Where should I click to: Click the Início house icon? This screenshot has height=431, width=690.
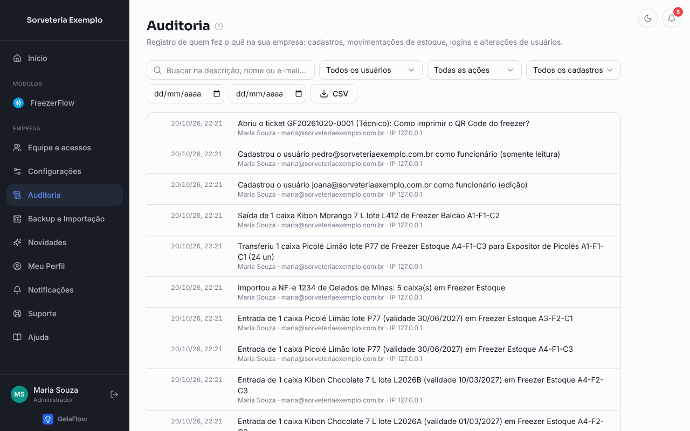coord(17,58)
